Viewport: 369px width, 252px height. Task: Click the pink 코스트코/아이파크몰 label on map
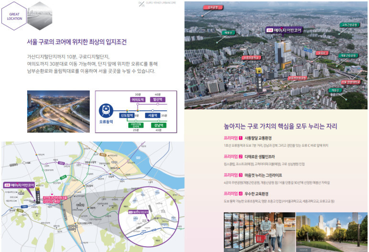(x=55, y=199)
